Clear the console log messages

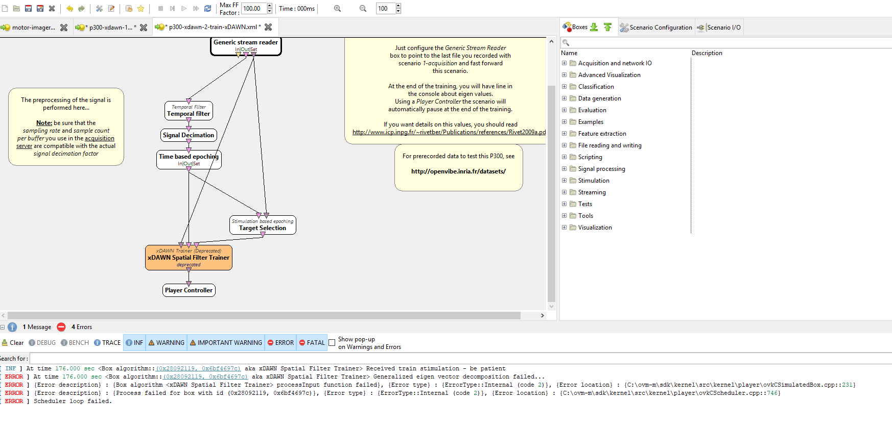tap(13, 343)
